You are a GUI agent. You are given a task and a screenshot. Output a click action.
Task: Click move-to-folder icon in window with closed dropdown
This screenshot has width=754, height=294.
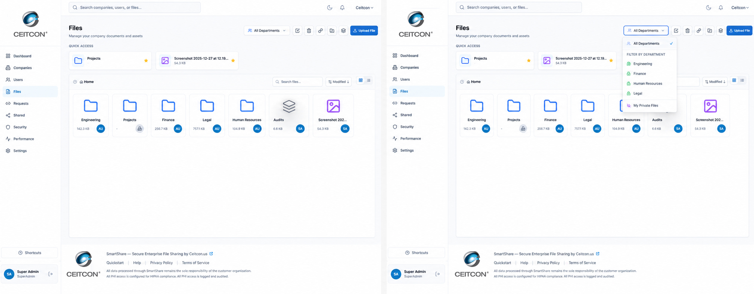[x=332, y=31]
